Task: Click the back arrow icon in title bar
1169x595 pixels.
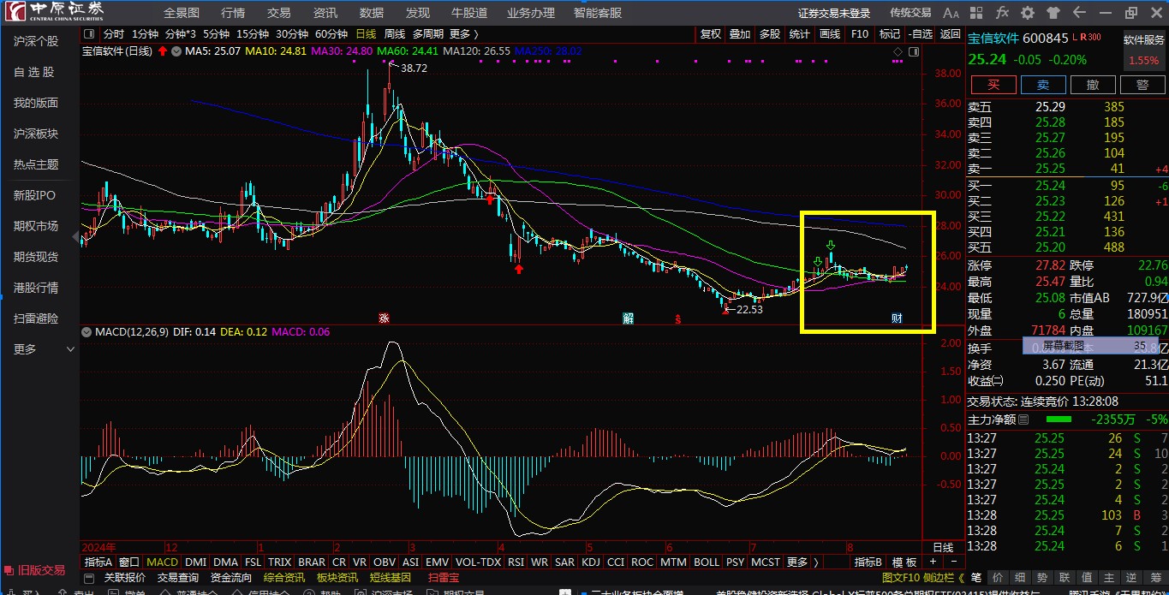Action: coord(1078,13)
